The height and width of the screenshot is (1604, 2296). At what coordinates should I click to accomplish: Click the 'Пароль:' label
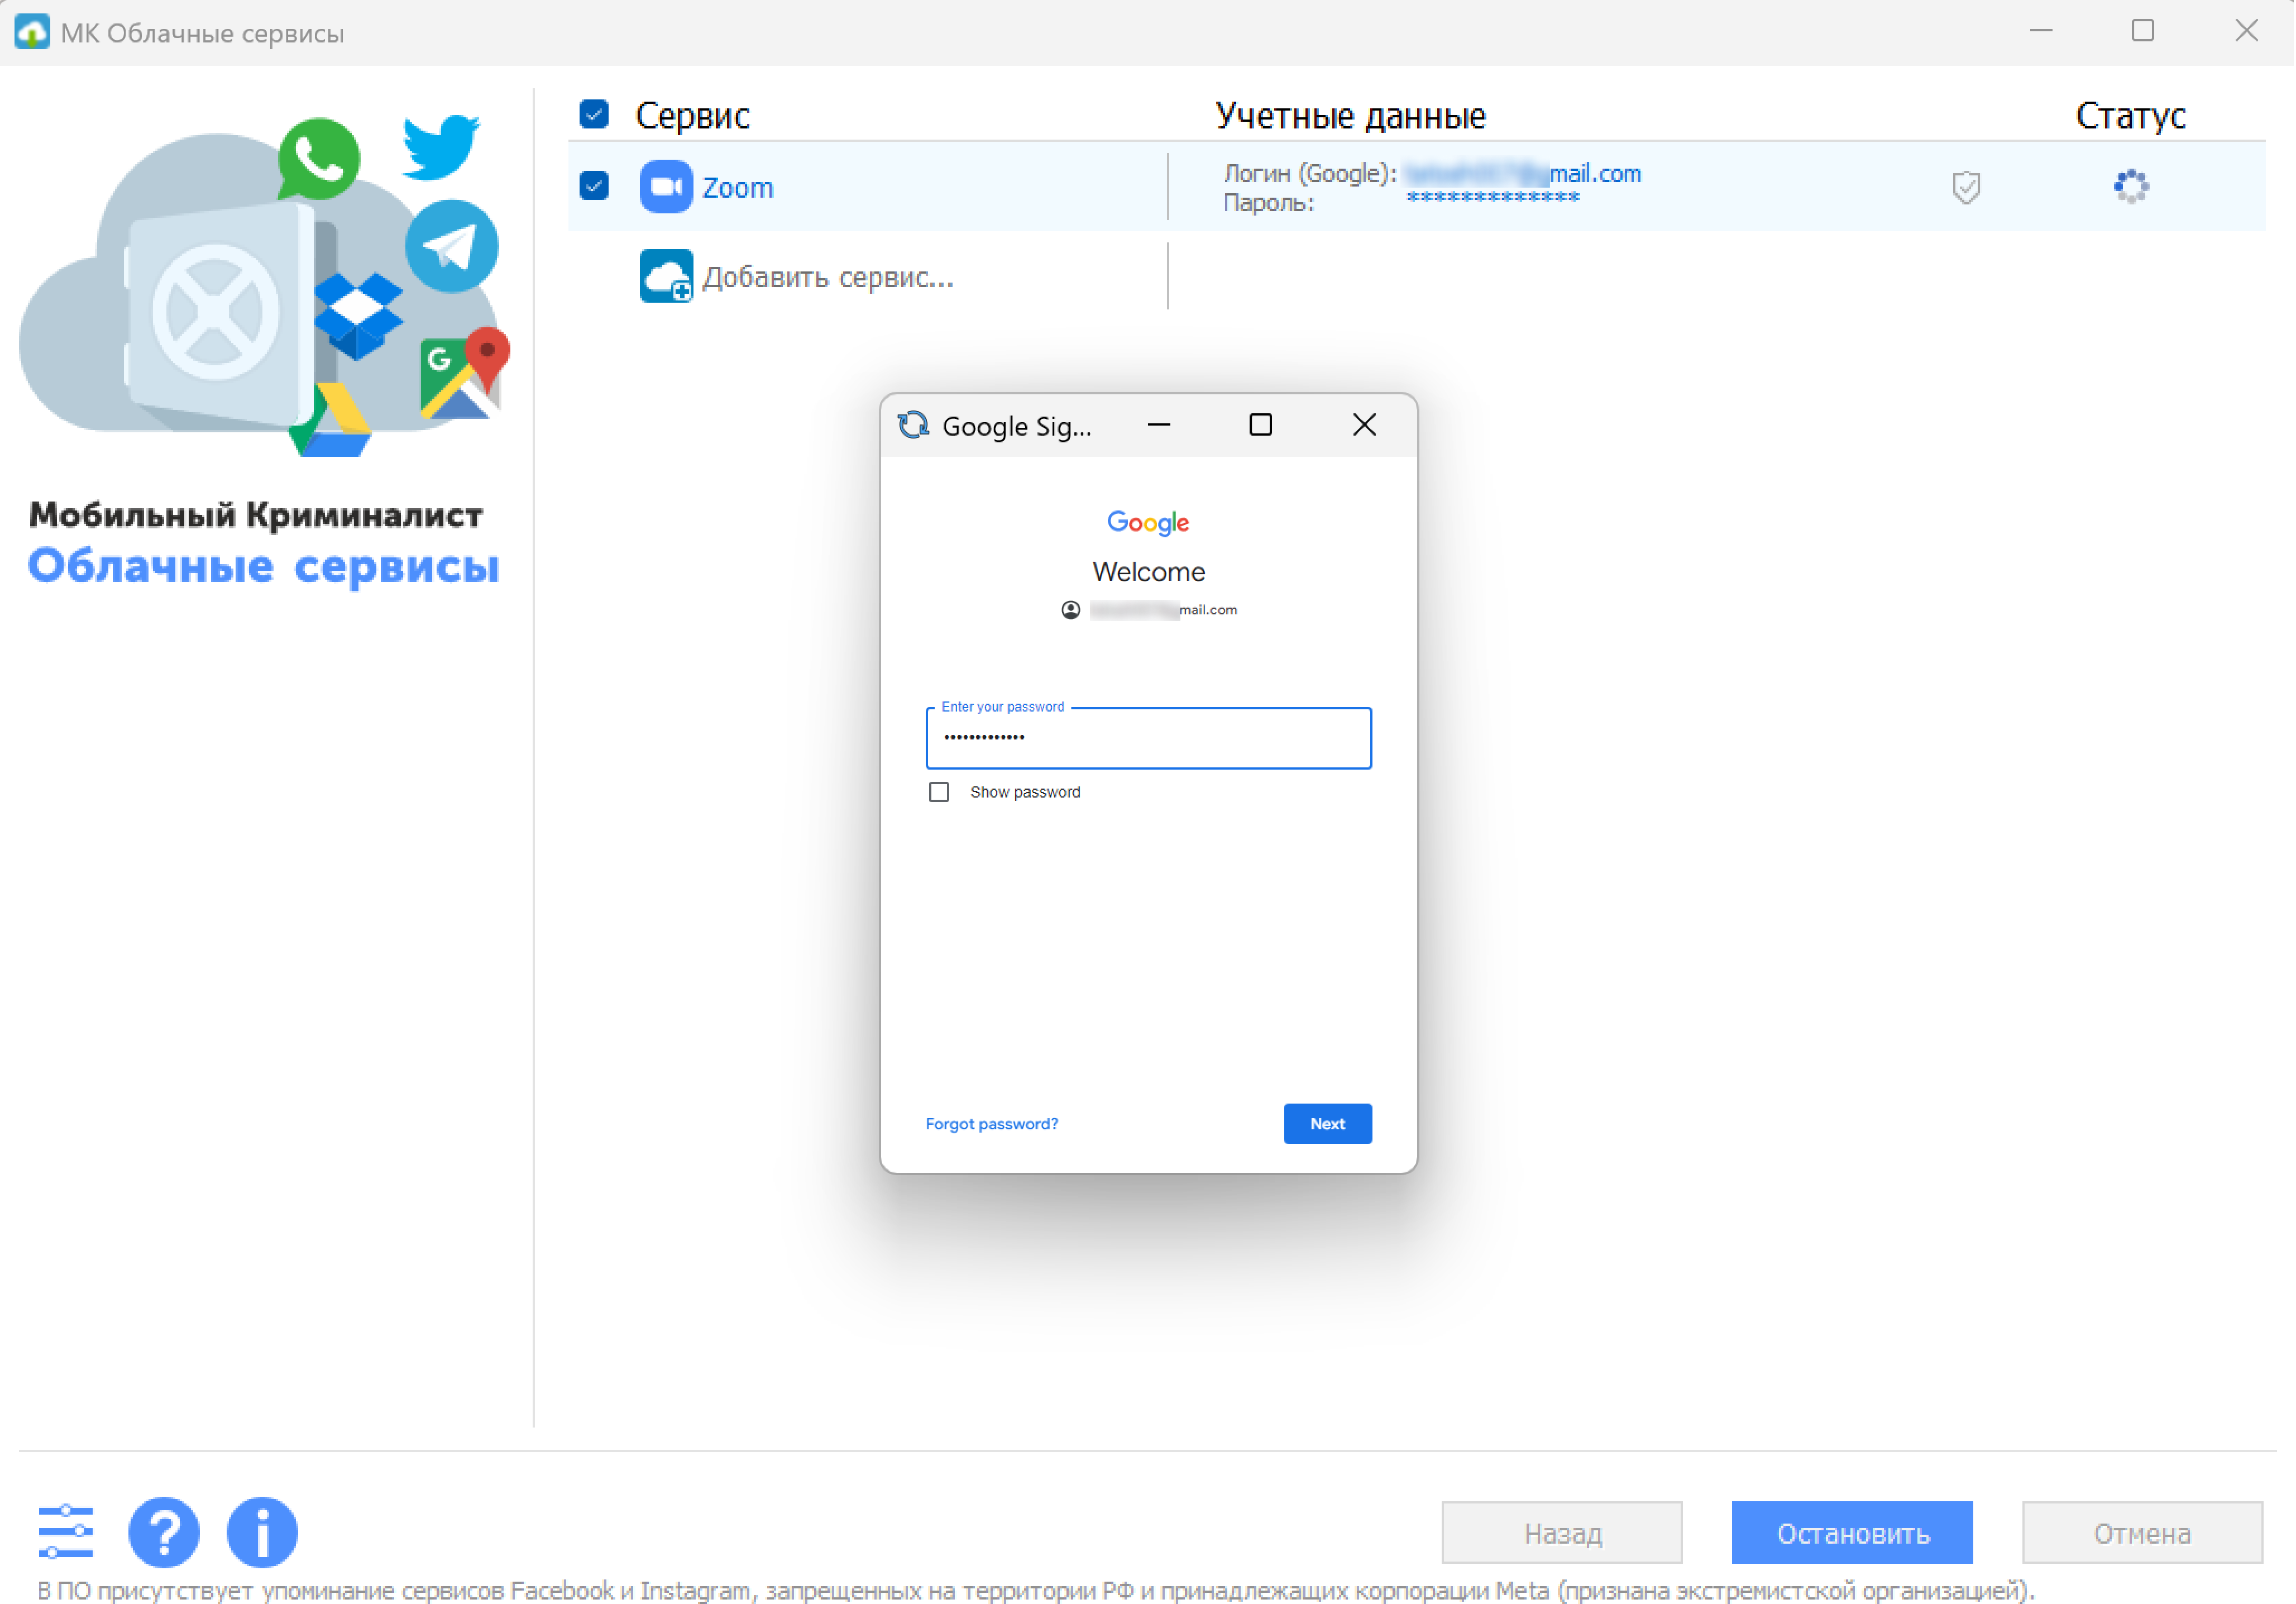(1268, 203)
